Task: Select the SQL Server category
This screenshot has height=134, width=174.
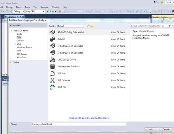Action: point(22,54)
